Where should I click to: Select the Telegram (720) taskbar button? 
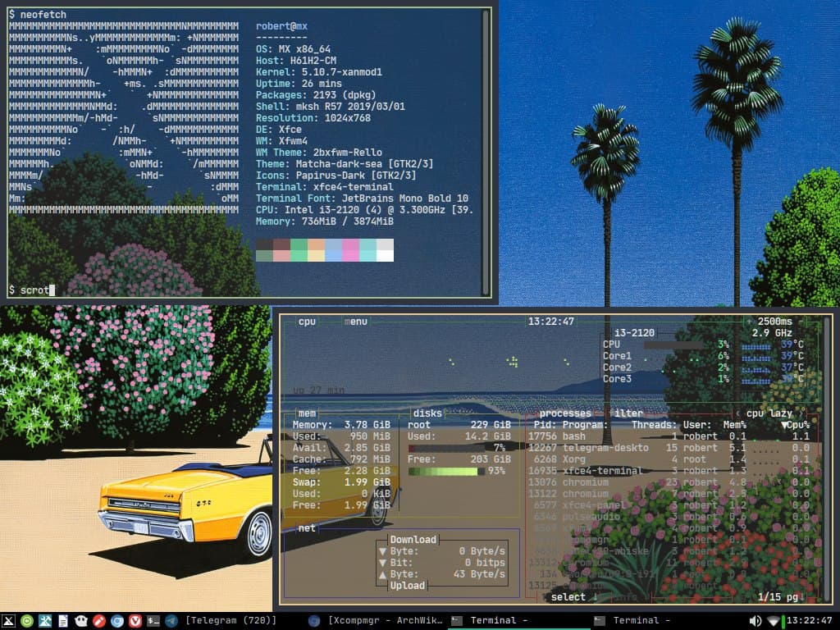click(x=230, y=621)
